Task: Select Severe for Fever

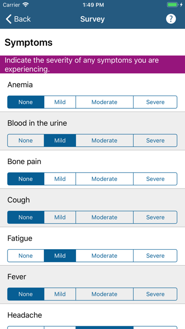Action: click(x=155, y=294)
